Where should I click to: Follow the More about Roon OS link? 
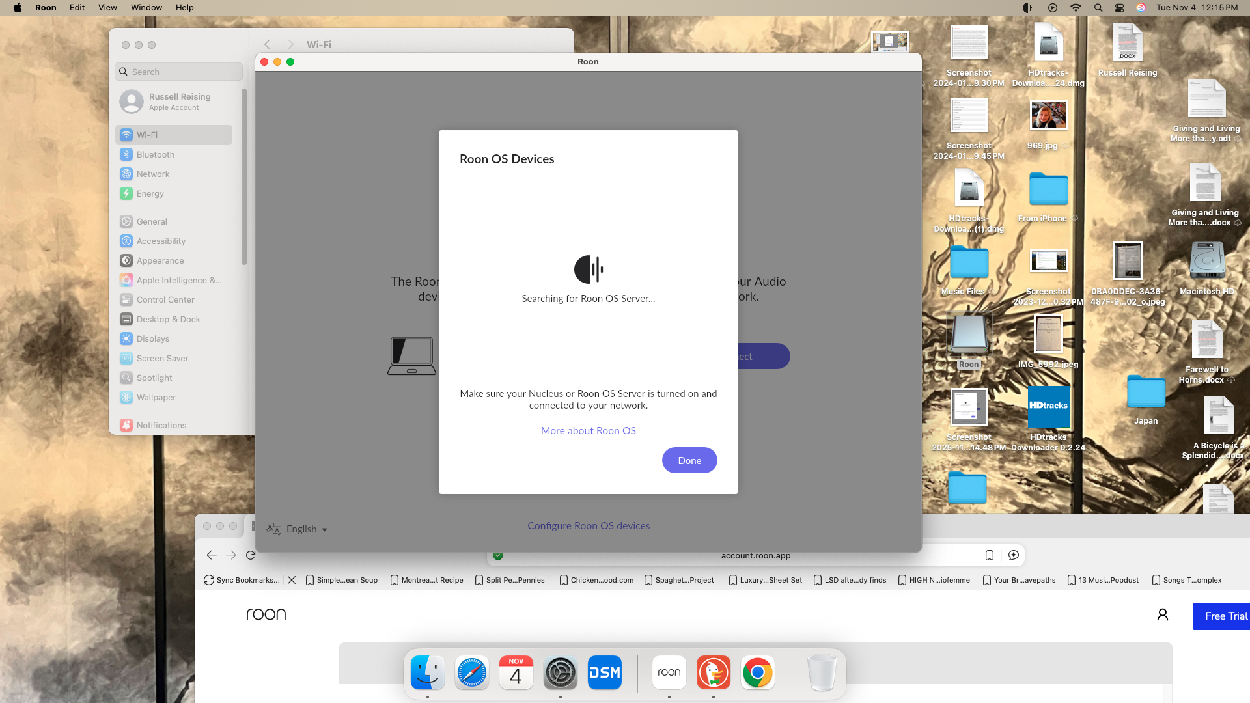pyautogui.click(x=588, y=430)
